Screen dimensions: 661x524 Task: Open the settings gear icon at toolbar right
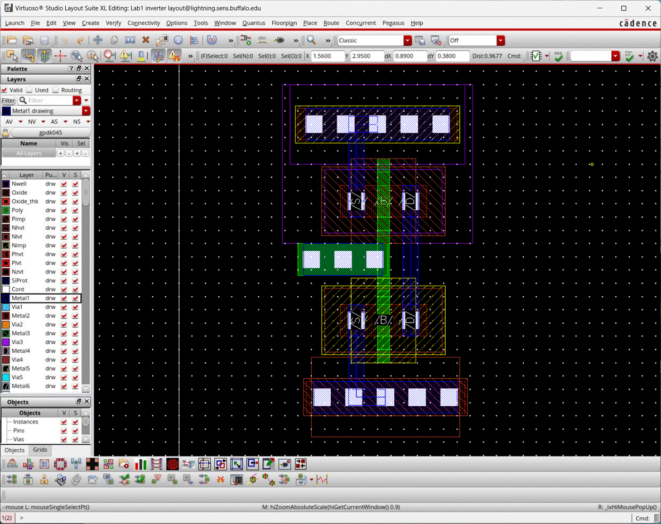coord(652,56)
